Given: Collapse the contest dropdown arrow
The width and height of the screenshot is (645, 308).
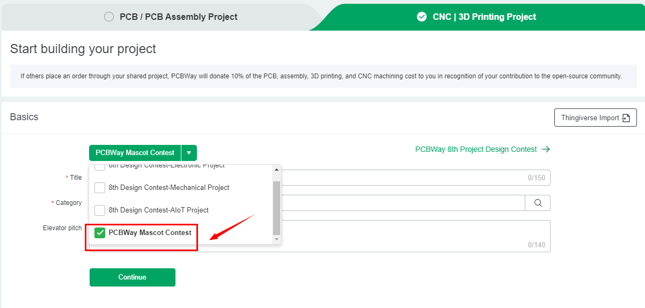Looking at the screenshot, I should pyautogui.click(x=189, y=153).
